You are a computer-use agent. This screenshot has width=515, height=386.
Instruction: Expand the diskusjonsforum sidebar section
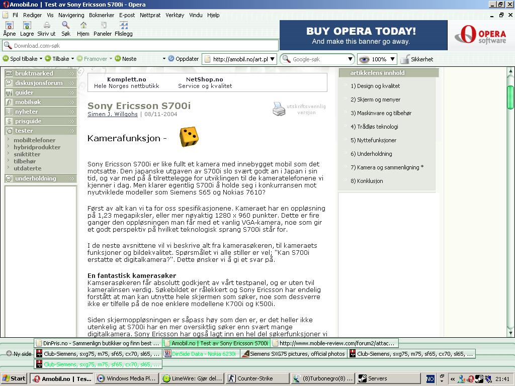tap(41, 83)
